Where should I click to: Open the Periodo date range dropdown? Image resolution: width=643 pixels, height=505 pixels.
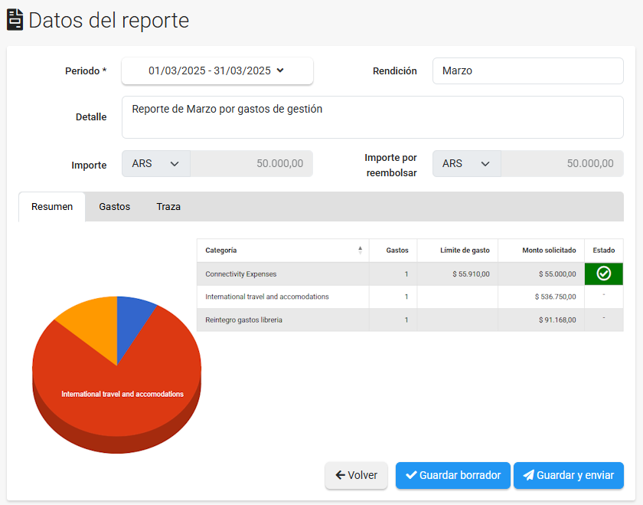click(217, 71)
